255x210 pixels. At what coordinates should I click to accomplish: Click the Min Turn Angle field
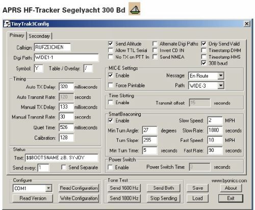point(149,130)
